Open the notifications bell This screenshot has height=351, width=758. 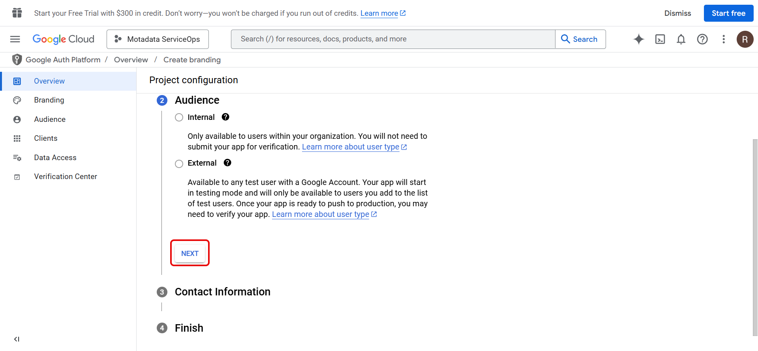[x=681, y=39]
